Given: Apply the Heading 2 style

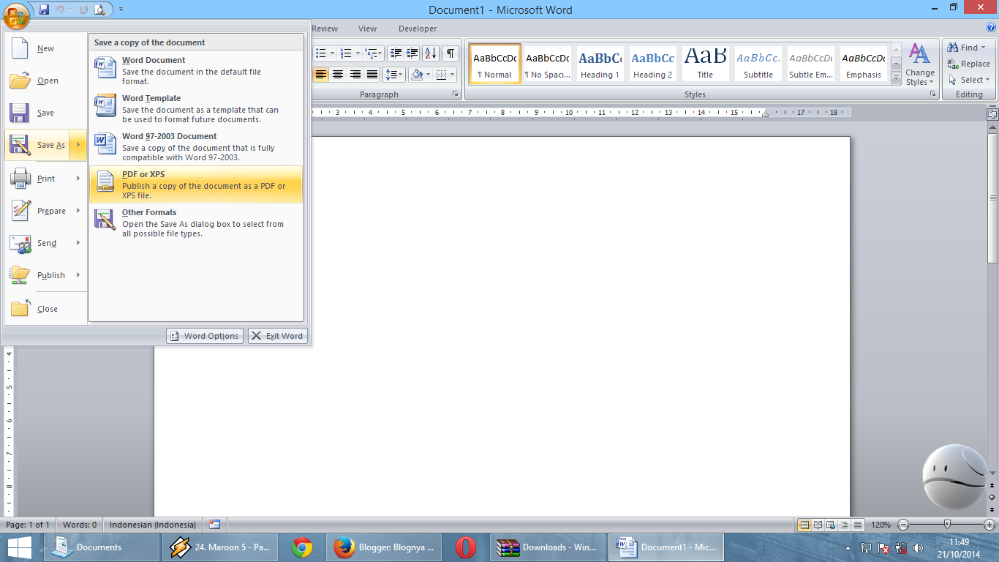Looking at the screenshot, I should [653, 64].
